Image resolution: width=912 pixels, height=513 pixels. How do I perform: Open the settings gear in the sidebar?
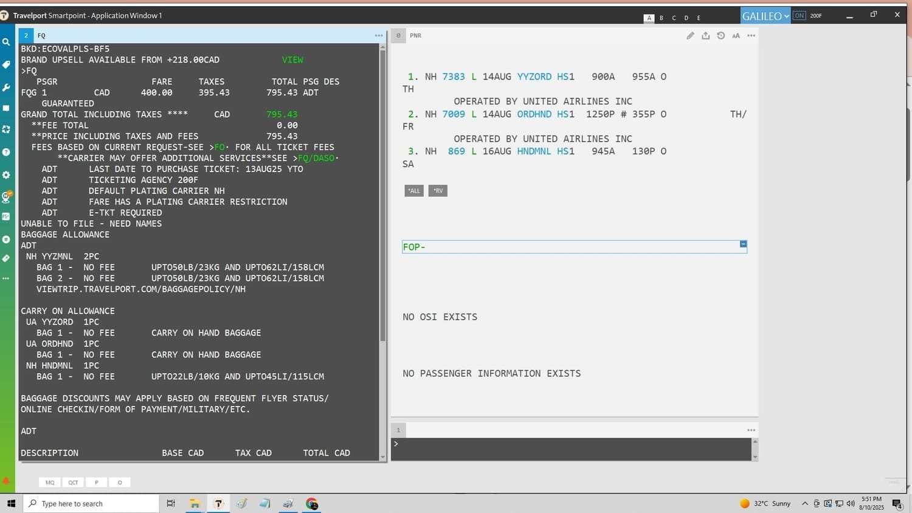tap(6, 174)
